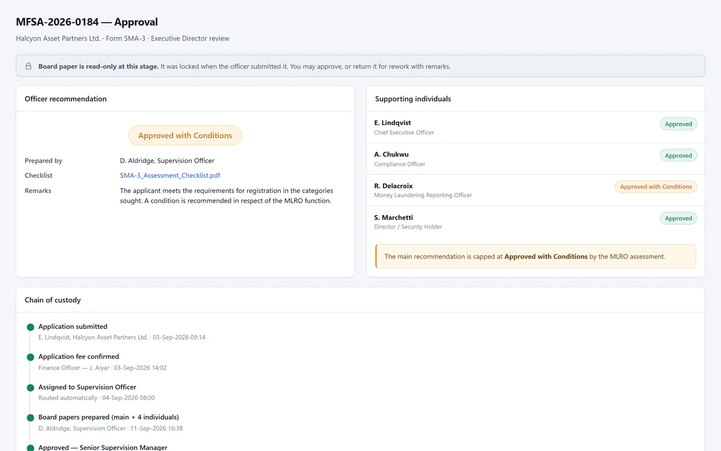
Task: Click the Remarks text about the MLRO function
Action: pyautogui.click(x=227, y=195)
